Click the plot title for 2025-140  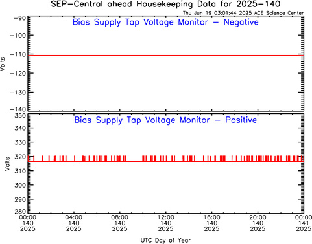pos(165,5)
